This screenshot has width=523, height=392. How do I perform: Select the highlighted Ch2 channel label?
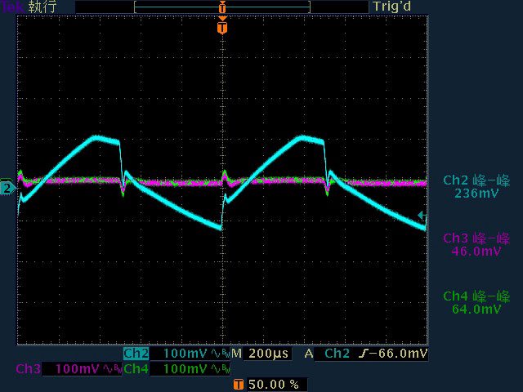tap(136, 354)
